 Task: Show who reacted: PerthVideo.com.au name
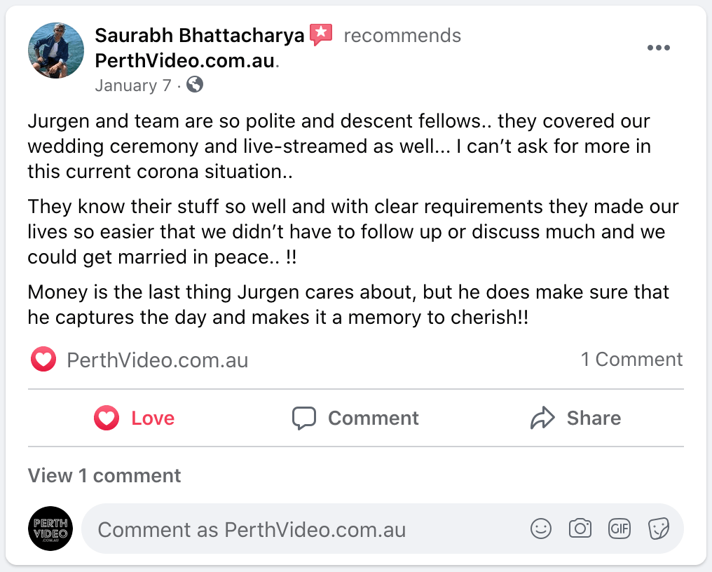[x=157, y=360]
